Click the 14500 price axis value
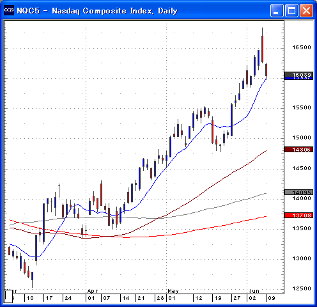Screen dimensions: 317x307 click(x=302, y=168)
